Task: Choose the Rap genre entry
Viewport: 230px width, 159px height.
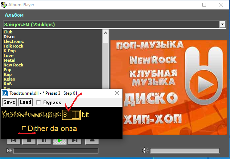Action: [8, 74]
